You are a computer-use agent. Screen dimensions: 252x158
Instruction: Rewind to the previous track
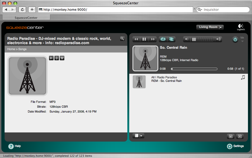(136, 39)
